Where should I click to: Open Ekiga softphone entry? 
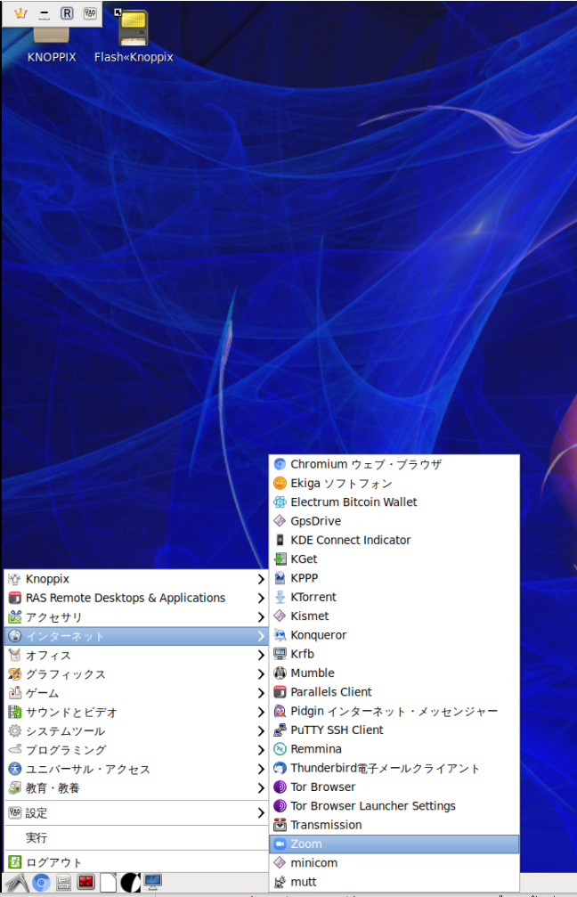(394, 483)
